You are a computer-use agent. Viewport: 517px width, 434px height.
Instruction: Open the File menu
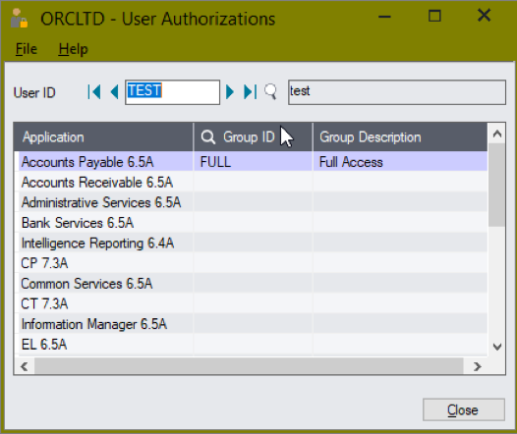coord(27,49)
